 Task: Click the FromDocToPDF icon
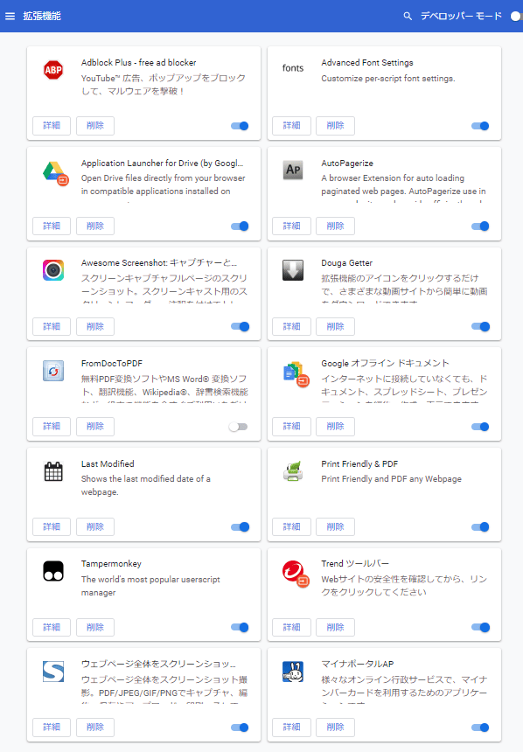click(53, 371)
